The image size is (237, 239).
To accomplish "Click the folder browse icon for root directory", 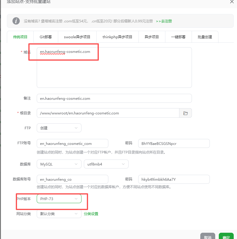I will point(185,113).
